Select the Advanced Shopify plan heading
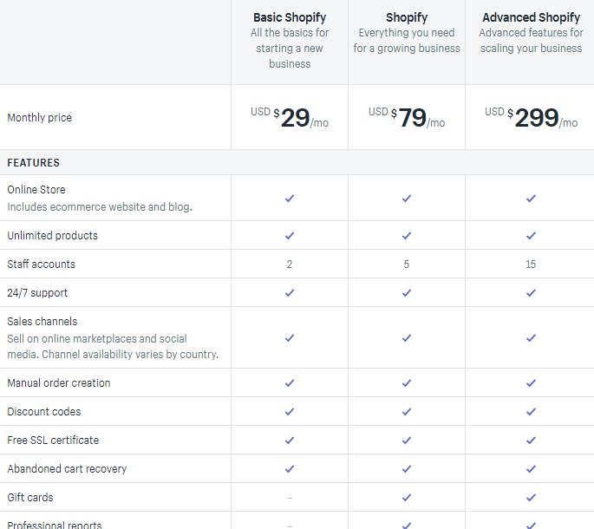Screen dimensions: 594x529 tap(531, 17)
